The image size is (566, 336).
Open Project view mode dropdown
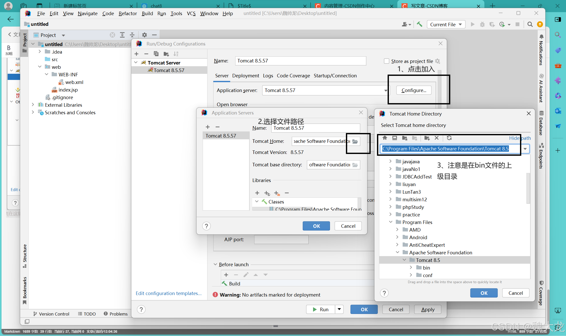[x=63, y=35]
